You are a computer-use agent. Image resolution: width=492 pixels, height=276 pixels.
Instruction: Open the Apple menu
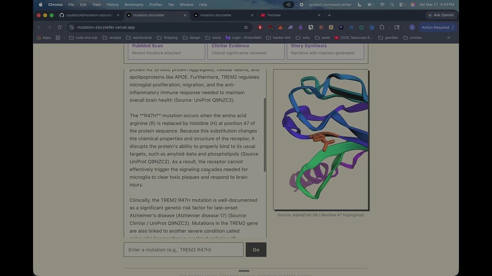coord(41,5)
